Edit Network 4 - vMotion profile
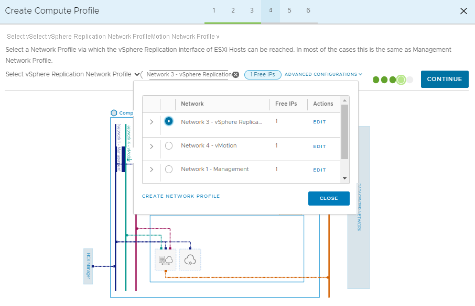 (x=319, y=146)
